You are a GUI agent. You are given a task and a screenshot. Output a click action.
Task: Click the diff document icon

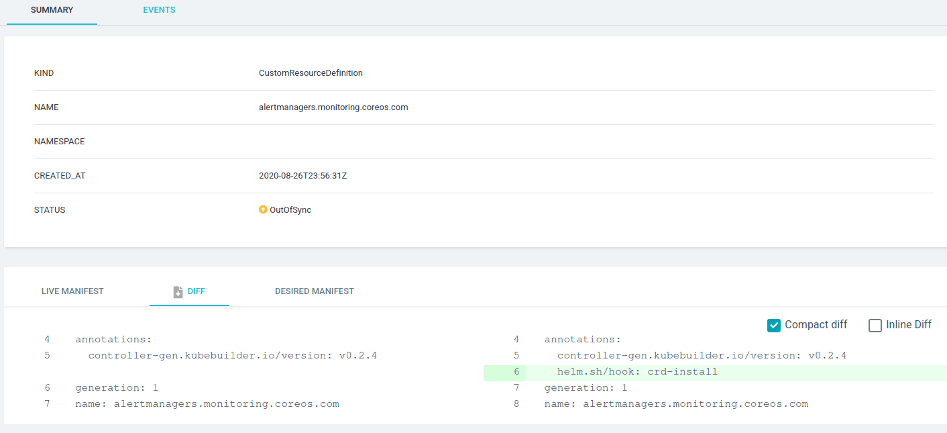coord(178,292)
